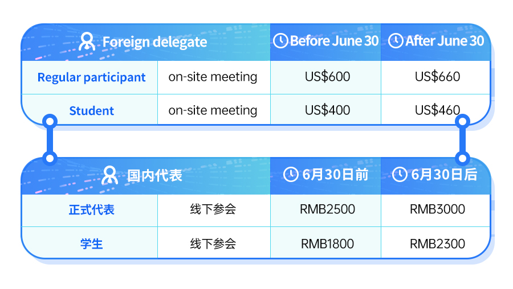Click the 正式代表 label
The image size is (513, 289).
click(x=91, y=210)
